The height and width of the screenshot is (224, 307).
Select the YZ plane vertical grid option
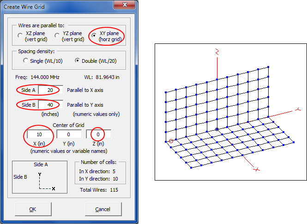(56, 36)
